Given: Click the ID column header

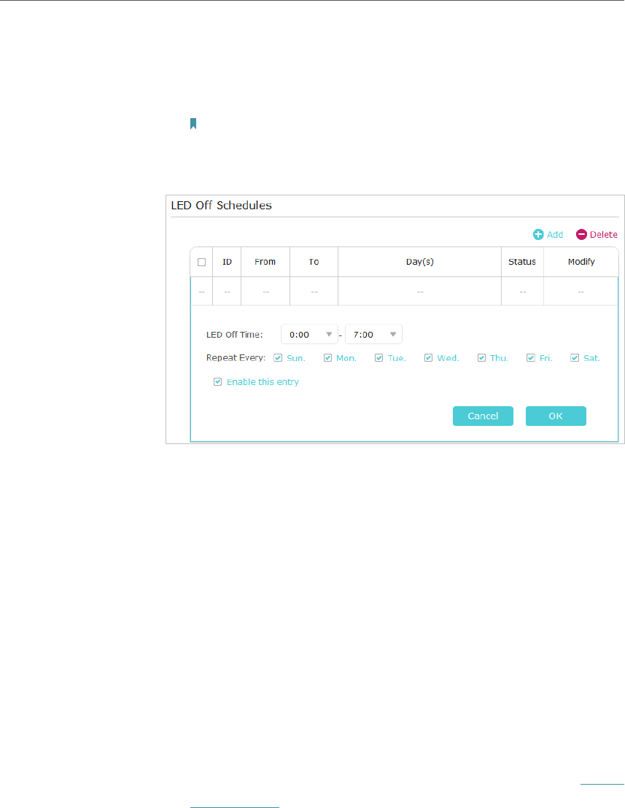Looking at the screenshot, I should coord(227,262).
